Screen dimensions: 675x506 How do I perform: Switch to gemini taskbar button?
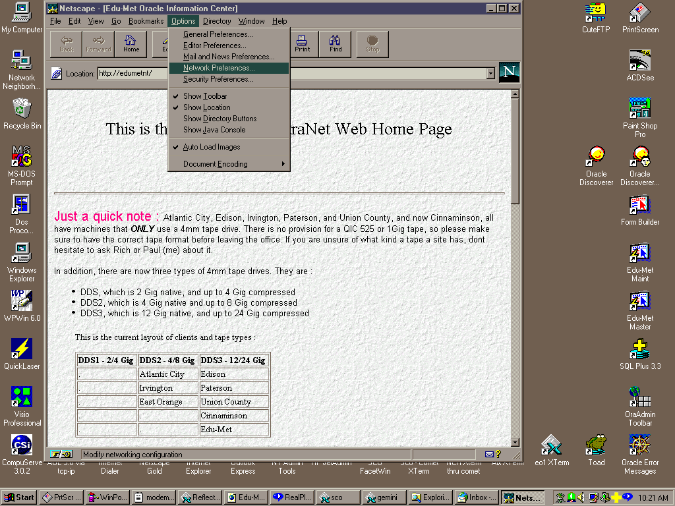pyautogui.click(x=384, y=497)
